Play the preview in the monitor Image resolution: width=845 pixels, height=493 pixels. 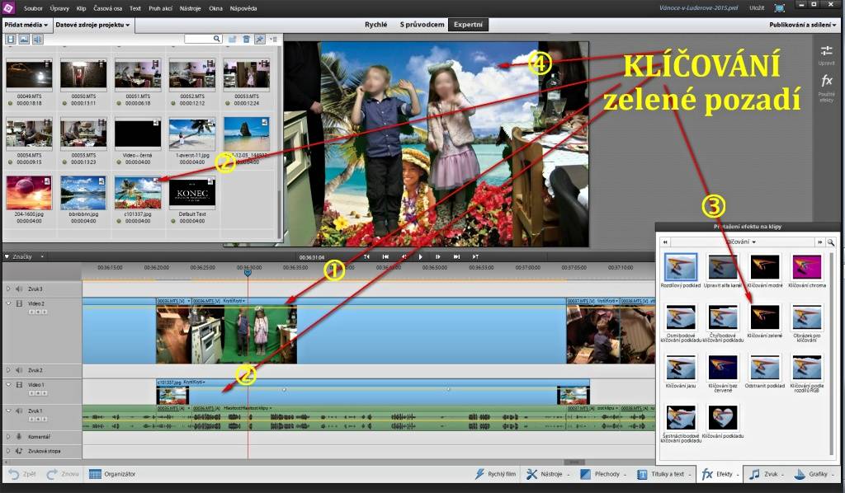[x=420, y=257]
